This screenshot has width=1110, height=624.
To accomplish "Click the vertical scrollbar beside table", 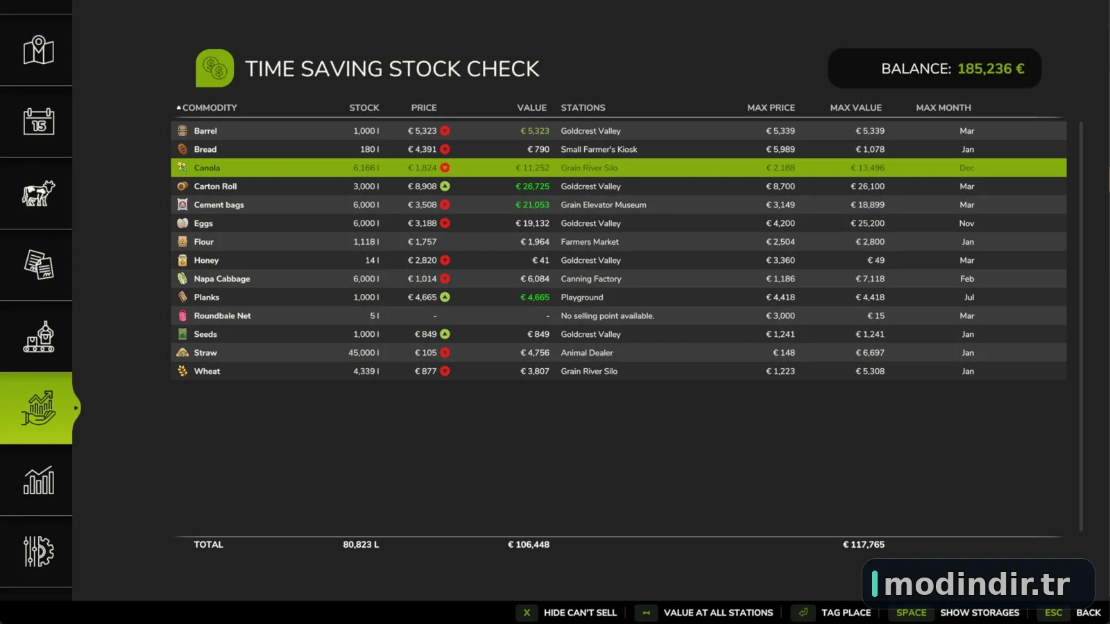I will pos(1080,326).
